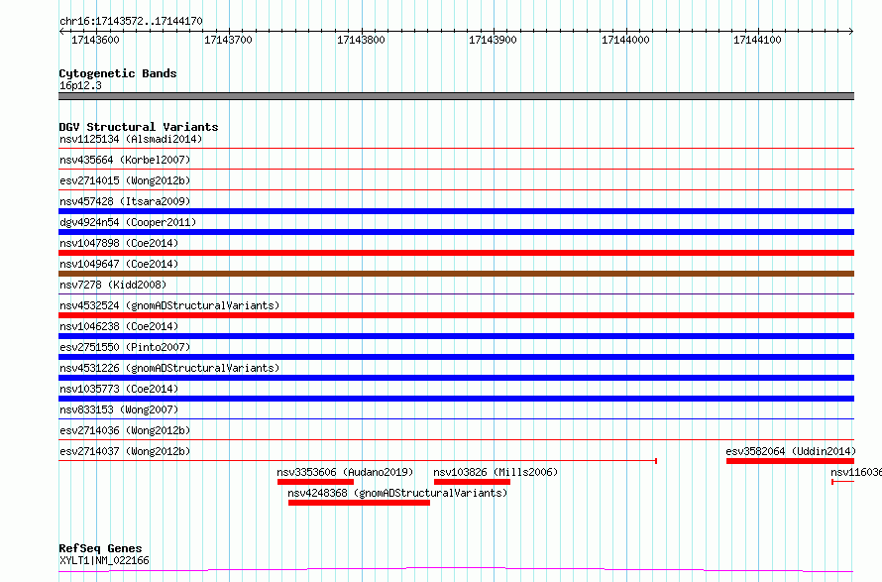Click the esv3582064 (Uddin2014) label
882x582 pixels.
pyautogui.click(x=790, y=451)
